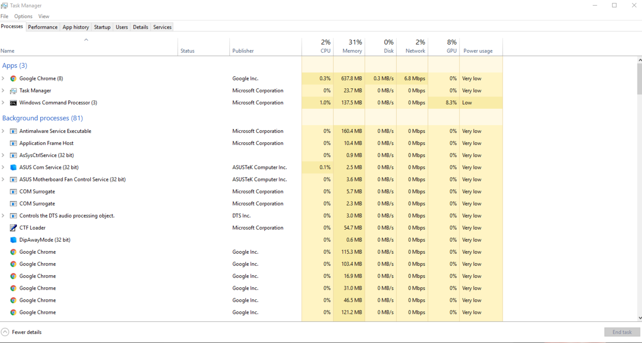Click the Chrome icon using 103.4 MB
This screenshot has height=343, width=642.
[x=14, y=264]
